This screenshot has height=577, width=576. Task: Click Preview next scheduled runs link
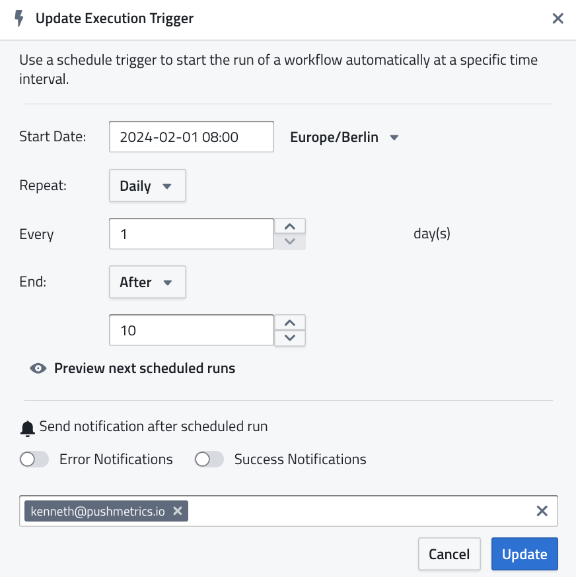click(x=144, y=368)
